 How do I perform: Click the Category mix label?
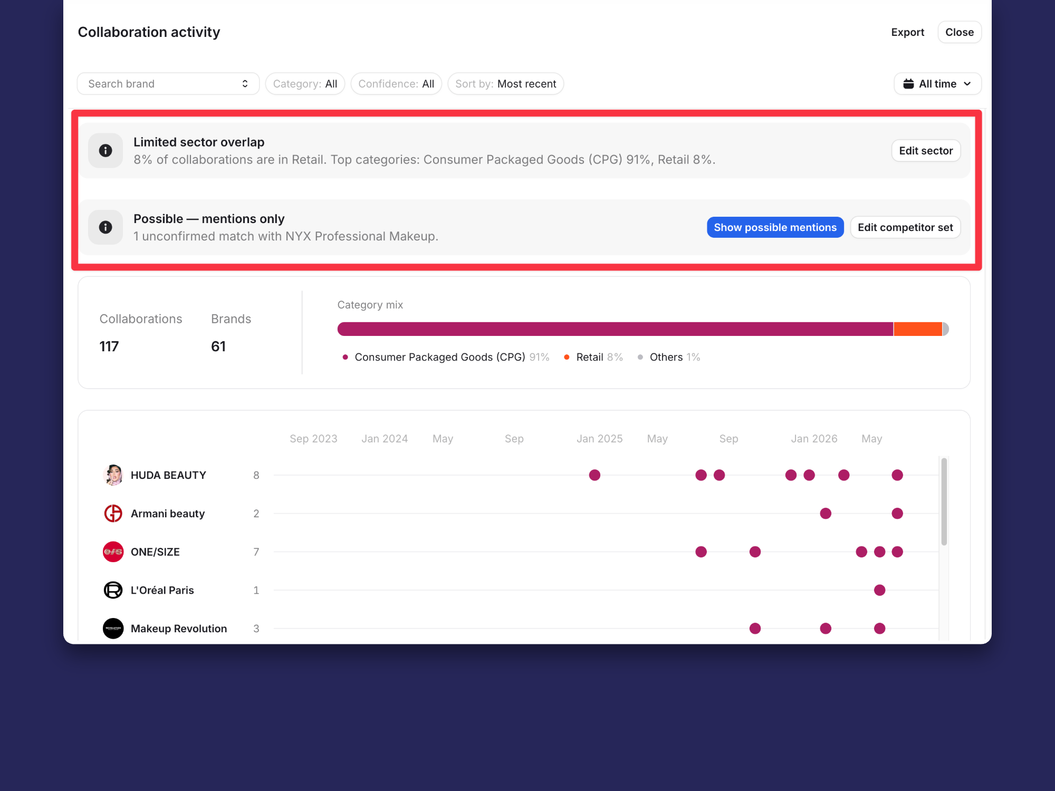[370, 305]
